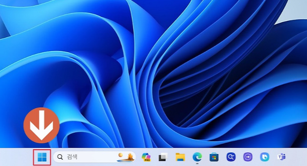Viewport: 307px width, 166px height.
Task: Open the Windows Start menu
Action: point(42,157)
